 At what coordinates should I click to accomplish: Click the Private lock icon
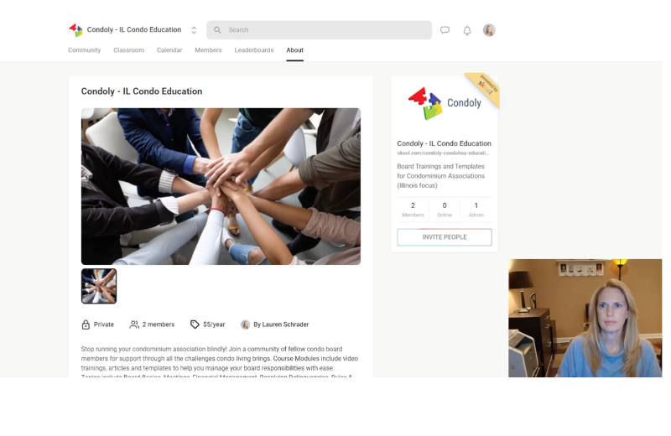(x=86, y=324)
